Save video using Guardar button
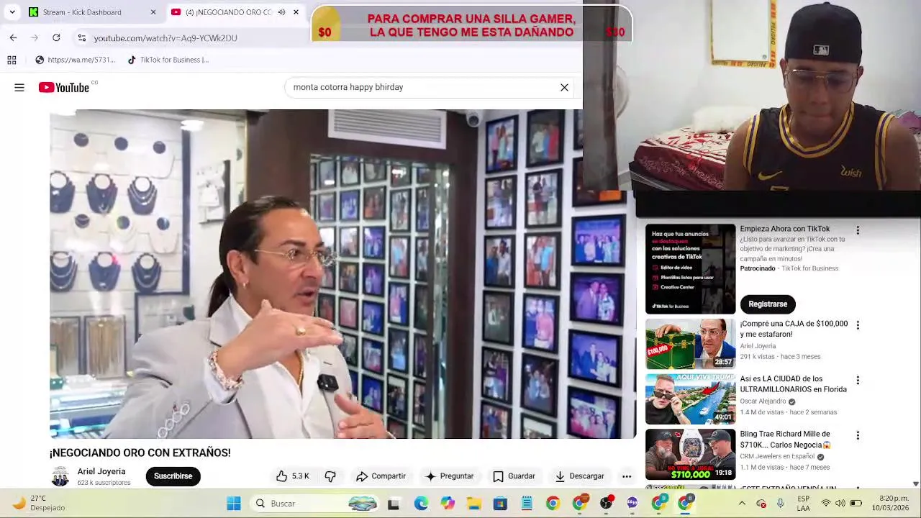The width and height of the screenshot is (921, 518). (514, 476)
